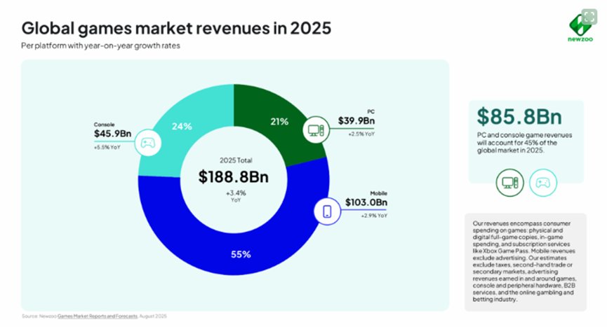Click the $188.8Bn total in donut center
Viewport: 607px width, 327px height.
235,175
